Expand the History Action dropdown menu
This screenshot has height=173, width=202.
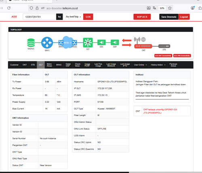[158, 65]
